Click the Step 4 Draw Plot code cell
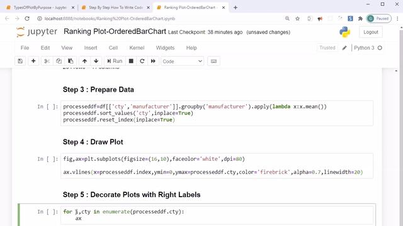Image resolution: width=403 pixels, height=226 pixels. pos(217,166)
